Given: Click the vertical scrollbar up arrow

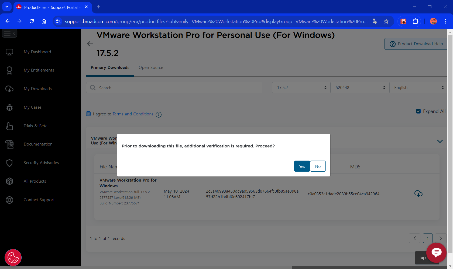Looking at the screenshot, I should click(450, 32).
